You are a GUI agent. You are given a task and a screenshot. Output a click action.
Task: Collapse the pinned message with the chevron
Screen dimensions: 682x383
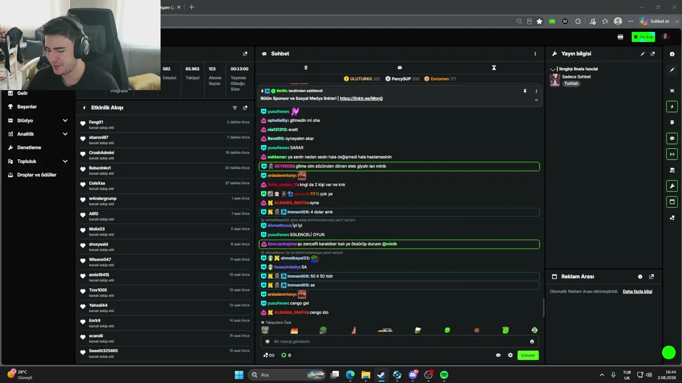(x=536, y=99)
